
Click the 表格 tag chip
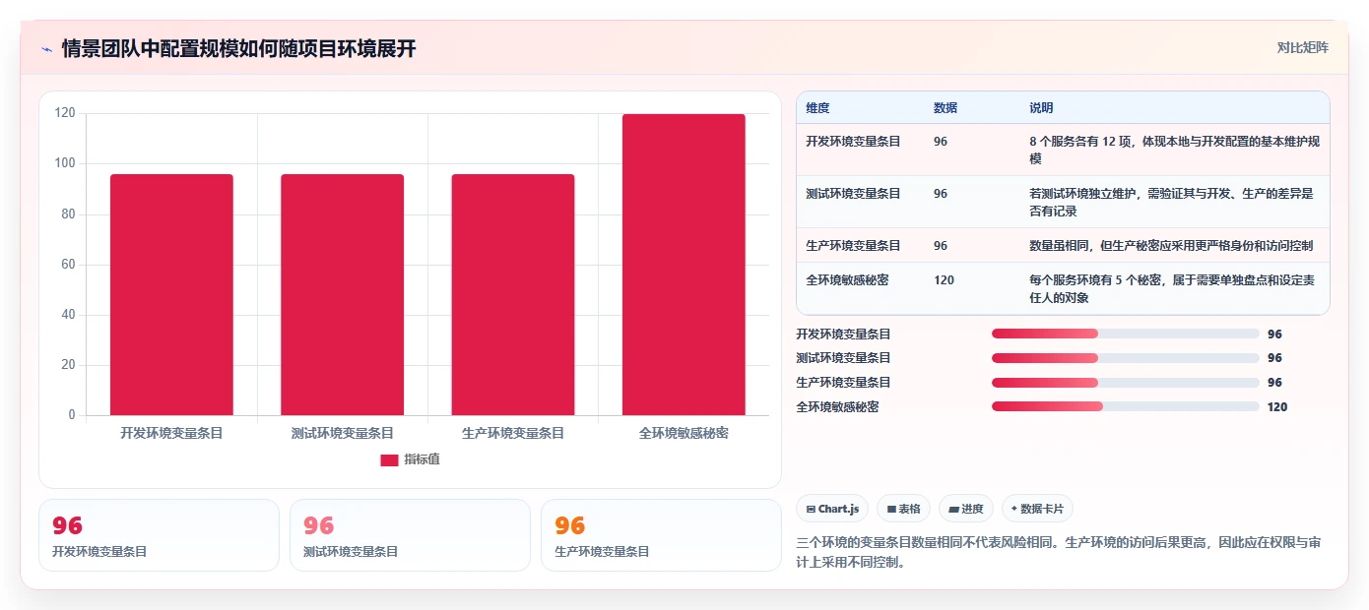pyautogui.click(x=903, y=509)
